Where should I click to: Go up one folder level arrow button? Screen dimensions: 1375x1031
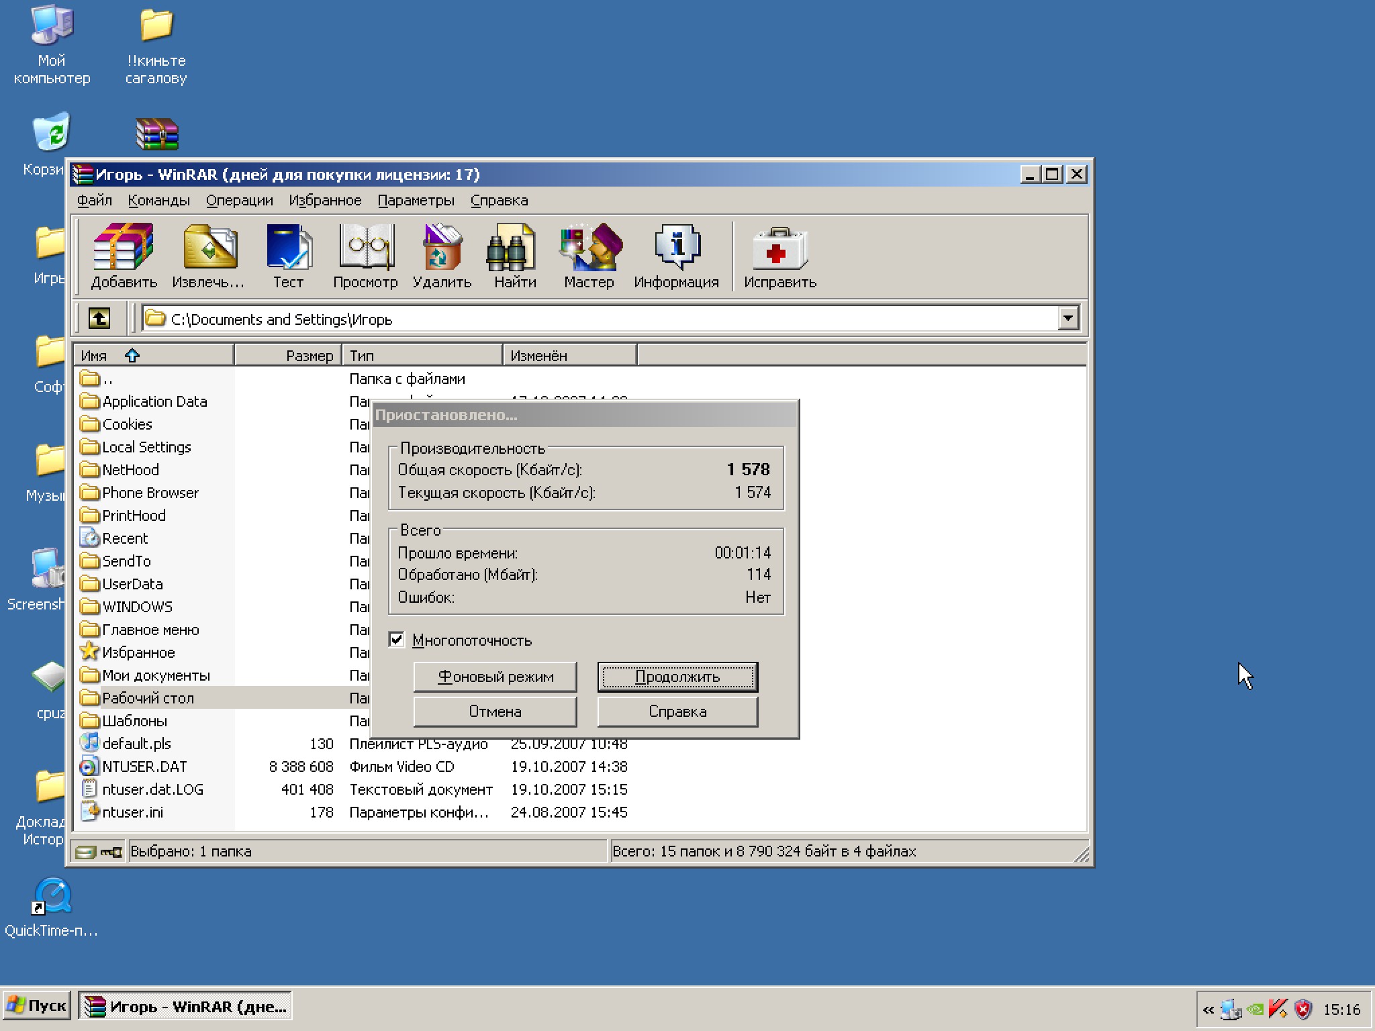[99, 318]
